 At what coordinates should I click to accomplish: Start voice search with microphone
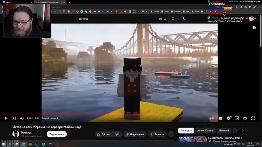(x=183, y=19)
